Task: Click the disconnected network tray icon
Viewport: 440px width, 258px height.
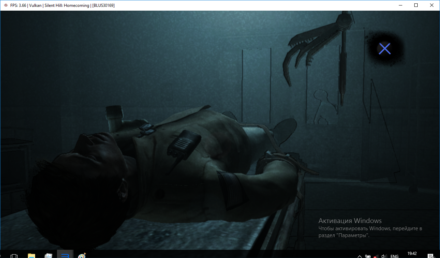Action: (x=376, y=256)
